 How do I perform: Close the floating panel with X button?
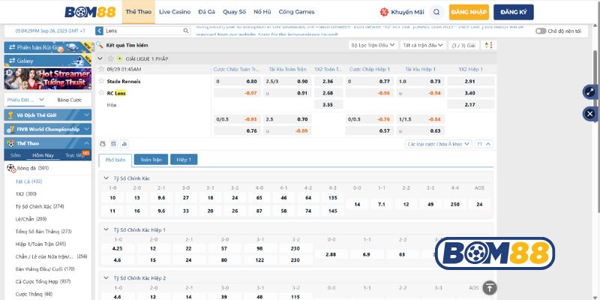click(589, 113)
